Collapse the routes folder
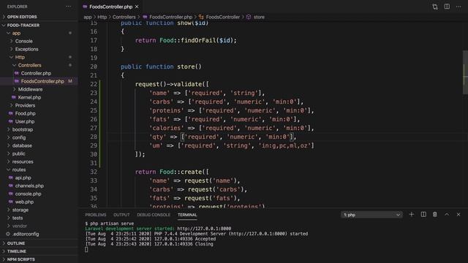This screenshot has width=468, height=263. coord(19,170)
